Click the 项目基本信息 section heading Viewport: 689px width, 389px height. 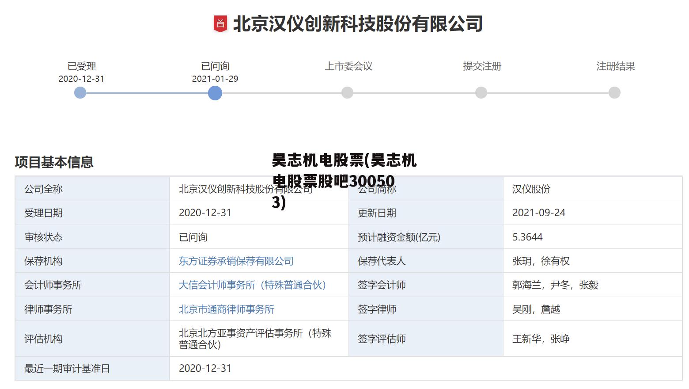[54, 162]
